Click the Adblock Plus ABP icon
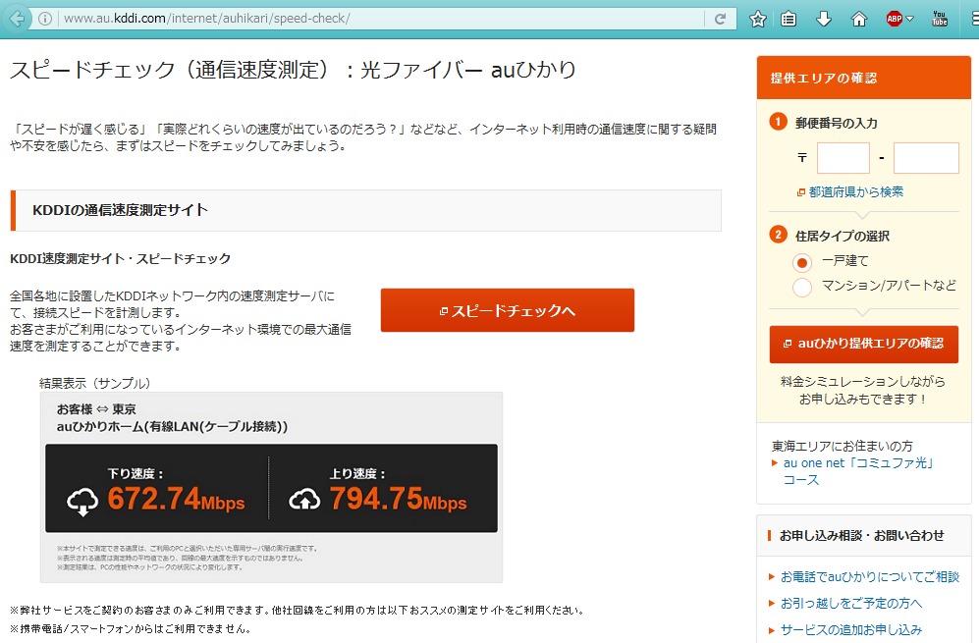Screen dimensions: 979x643 [894, 19]
